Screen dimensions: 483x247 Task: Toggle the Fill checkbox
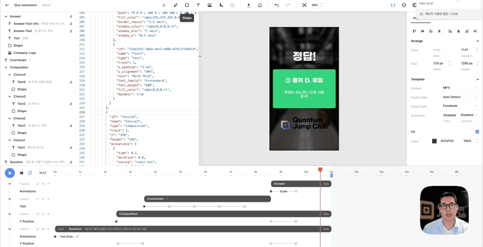pos(477,132)
